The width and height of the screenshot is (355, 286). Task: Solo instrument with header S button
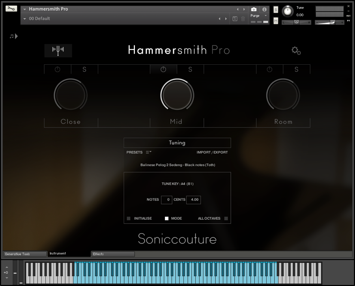[x=276, y=10]
